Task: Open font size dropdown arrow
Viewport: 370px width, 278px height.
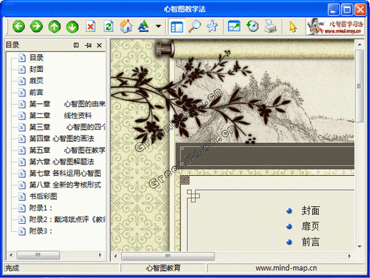Action: [x=158, y=26]
